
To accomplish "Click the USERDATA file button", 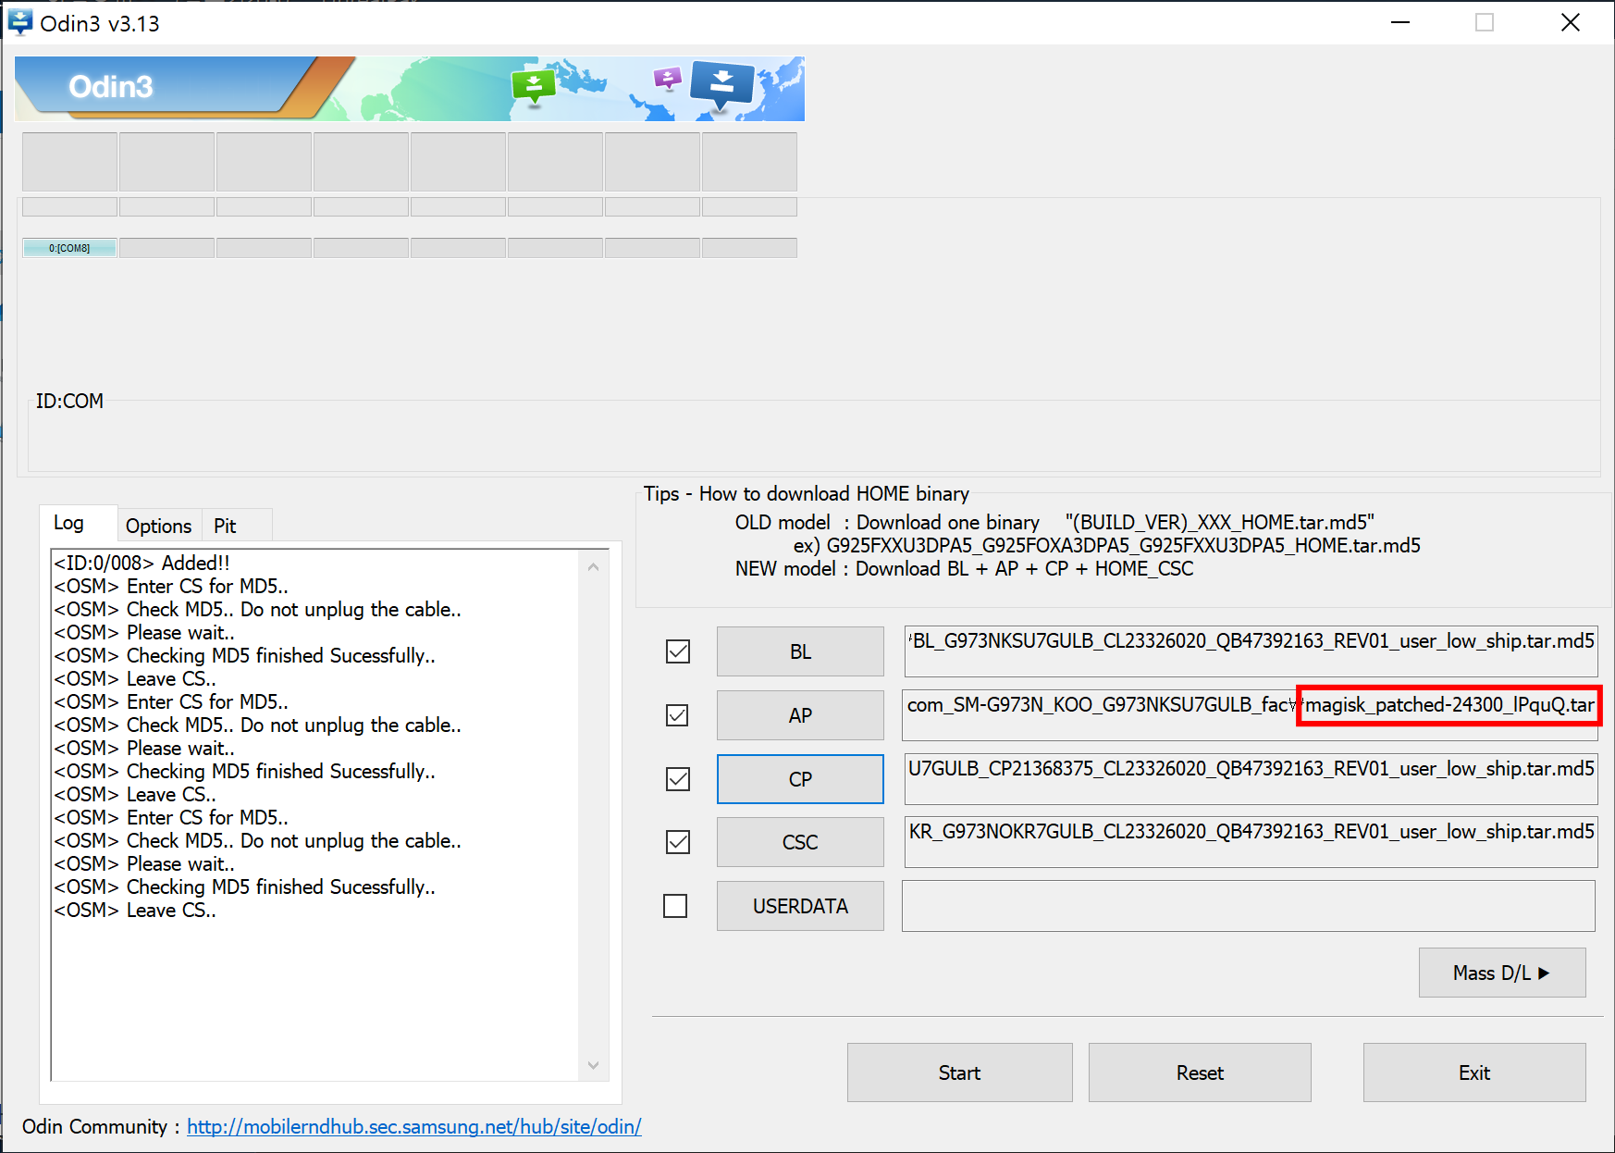I will 800,906.
